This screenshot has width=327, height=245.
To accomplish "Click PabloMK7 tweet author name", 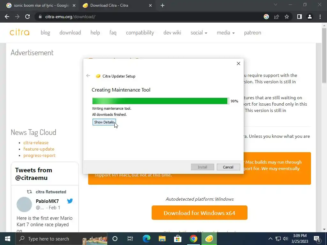I will (47, 201).
